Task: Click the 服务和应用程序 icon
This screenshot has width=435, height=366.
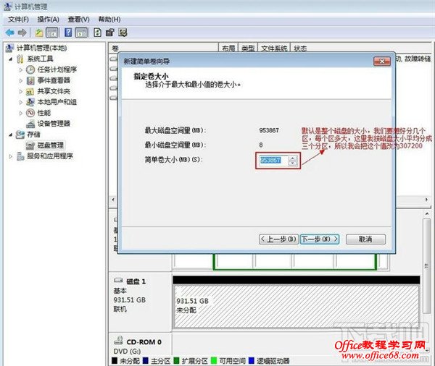Action: click(20, 156)
